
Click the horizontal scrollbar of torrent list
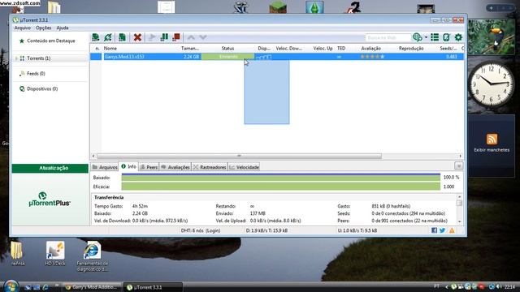[x=239, y=156]
